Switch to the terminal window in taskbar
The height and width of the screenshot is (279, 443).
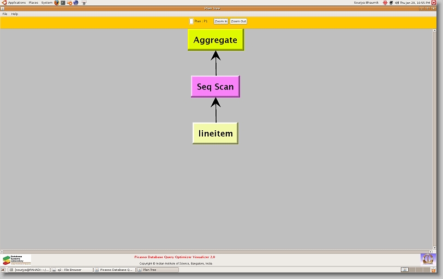coord(29,270)
